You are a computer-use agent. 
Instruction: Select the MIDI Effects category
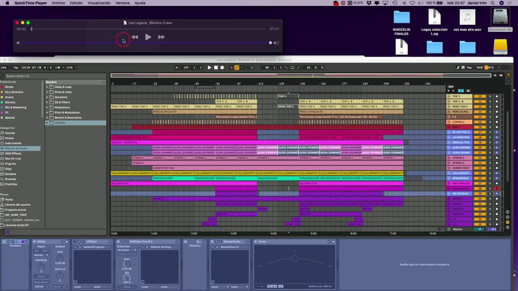pos(13,154)
